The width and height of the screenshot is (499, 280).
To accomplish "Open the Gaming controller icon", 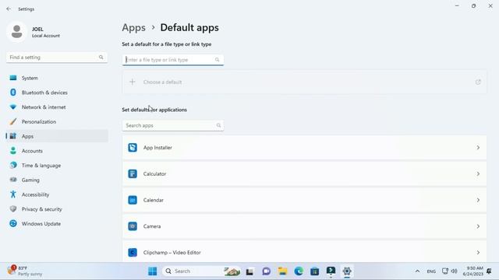I will (13, 180).
